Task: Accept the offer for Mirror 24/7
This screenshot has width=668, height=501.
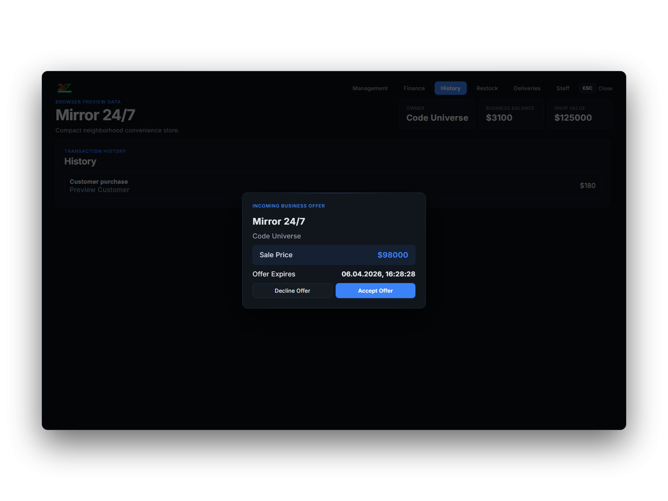Action: [x=375, y=291]
